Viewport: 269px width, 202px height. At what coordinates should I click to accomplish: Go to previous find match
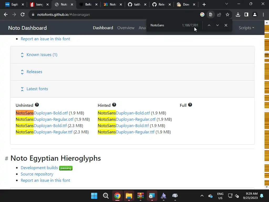click(209, 25)
